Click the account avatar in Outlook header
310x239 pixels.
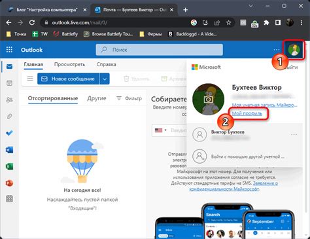click(294, 50)
